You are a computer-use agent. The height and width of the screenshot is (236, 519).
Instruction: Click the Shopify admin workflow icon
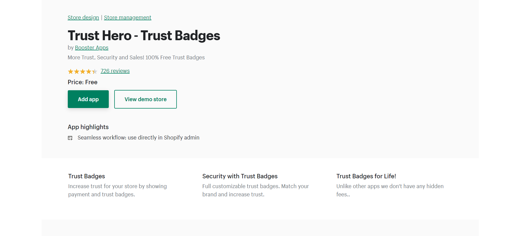click(x=70, y=138)
